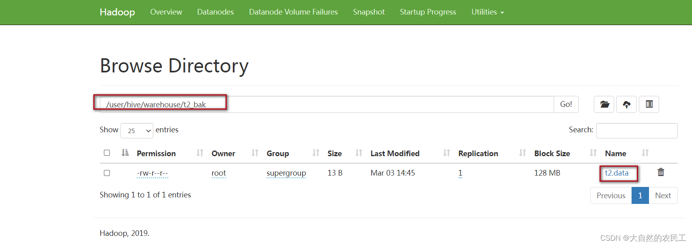Image resolution: width=692 pixels, height=246 pixels.
Task: Sort by the leading sort icon column
Action: pyautogui.click(x=125, y=153)
